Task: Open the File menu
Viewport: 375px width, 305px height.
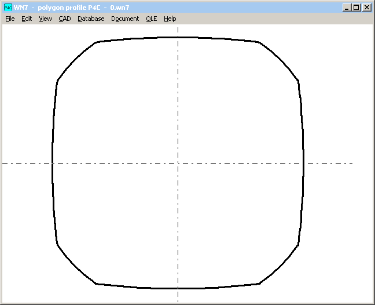Action: pos(10,19)
